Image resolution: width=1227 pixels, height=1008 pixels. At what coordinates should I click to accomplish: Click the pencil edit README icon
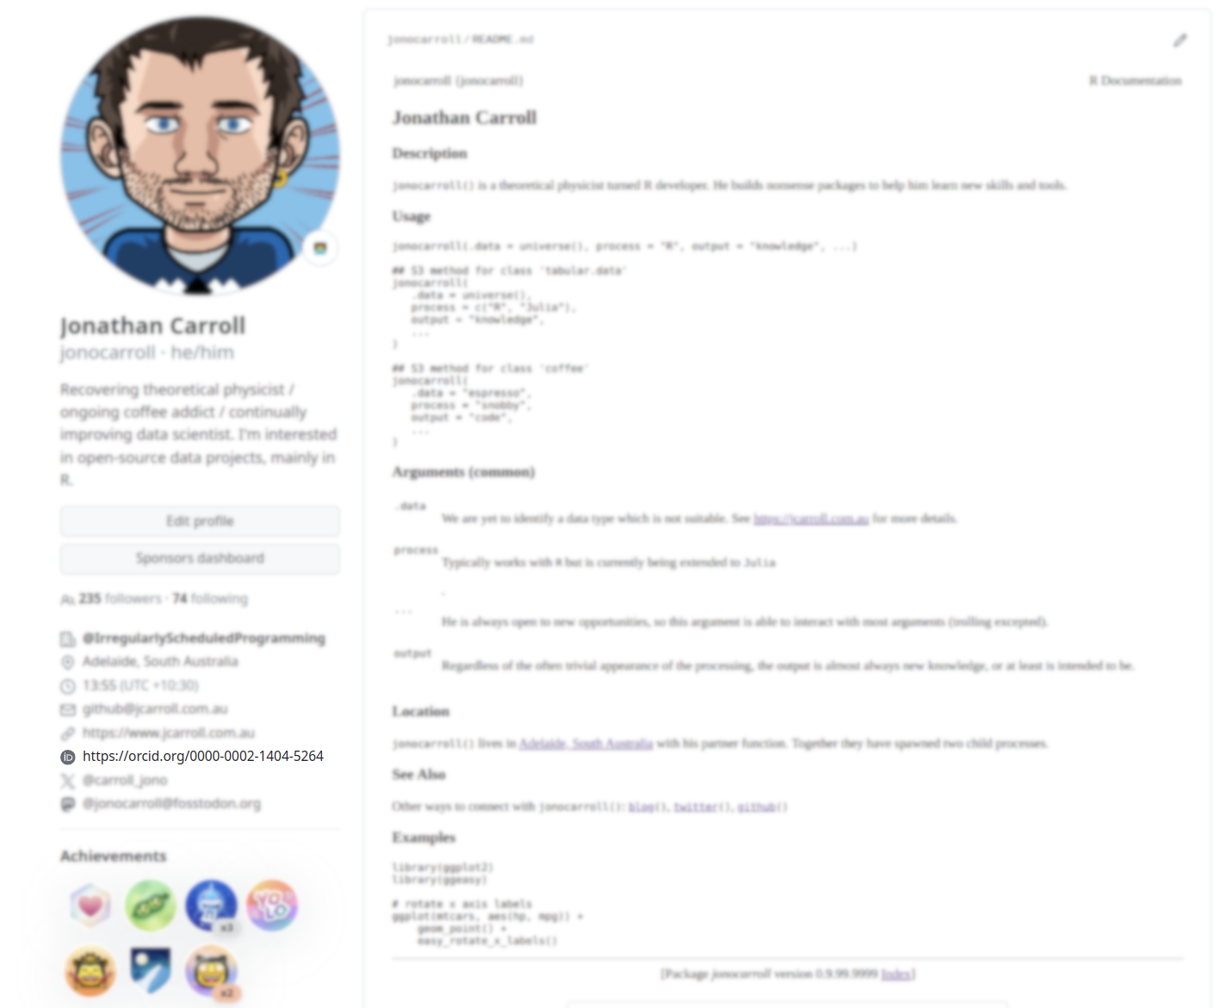(x=1180, y=40)
